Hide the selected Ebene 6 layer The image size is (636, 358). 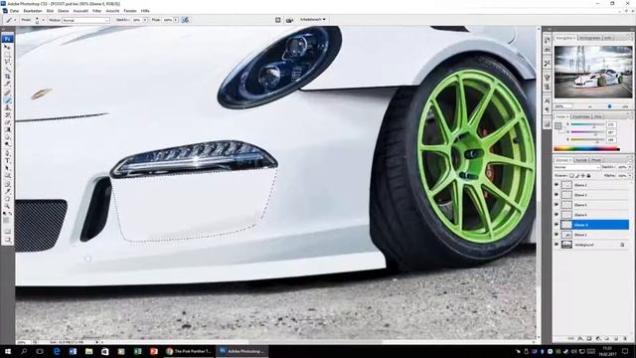pos(556,225)
